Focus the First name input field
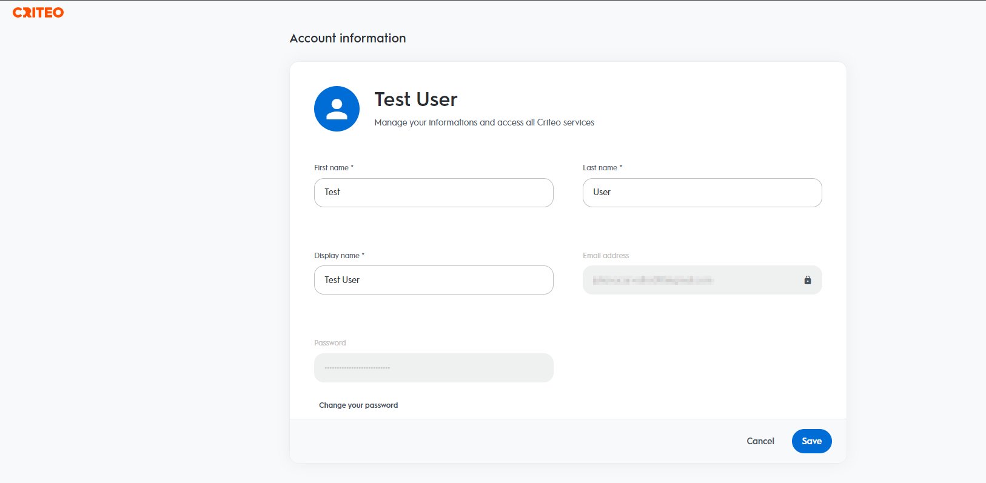The height and width of the screenshot is (483, 986). 434,193
